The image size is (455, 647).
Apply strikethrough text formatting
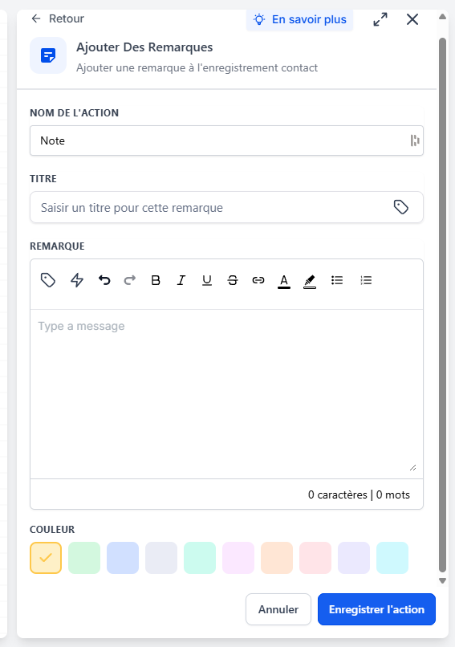[233, 281]
